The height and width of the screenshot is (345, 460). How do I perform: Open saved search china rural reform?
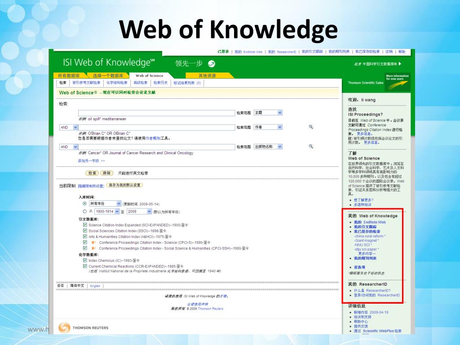[370, 236]
